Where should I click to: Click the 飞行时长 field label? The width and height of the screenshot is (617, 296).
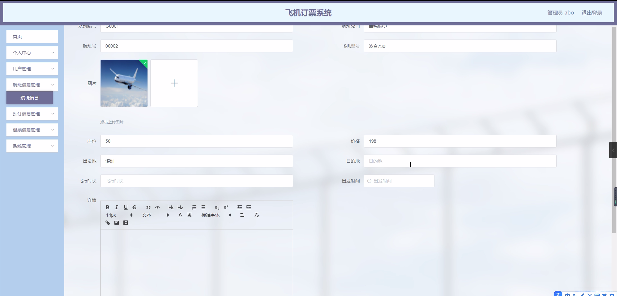[87, 181]
